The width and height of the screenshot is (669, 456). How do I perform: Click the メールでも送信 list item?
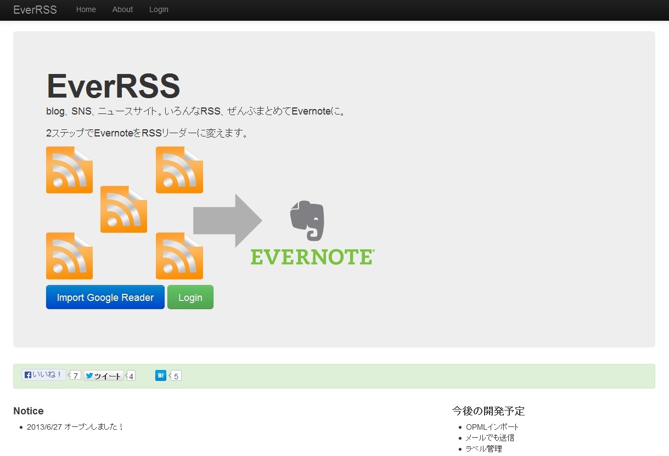[490, 438]
